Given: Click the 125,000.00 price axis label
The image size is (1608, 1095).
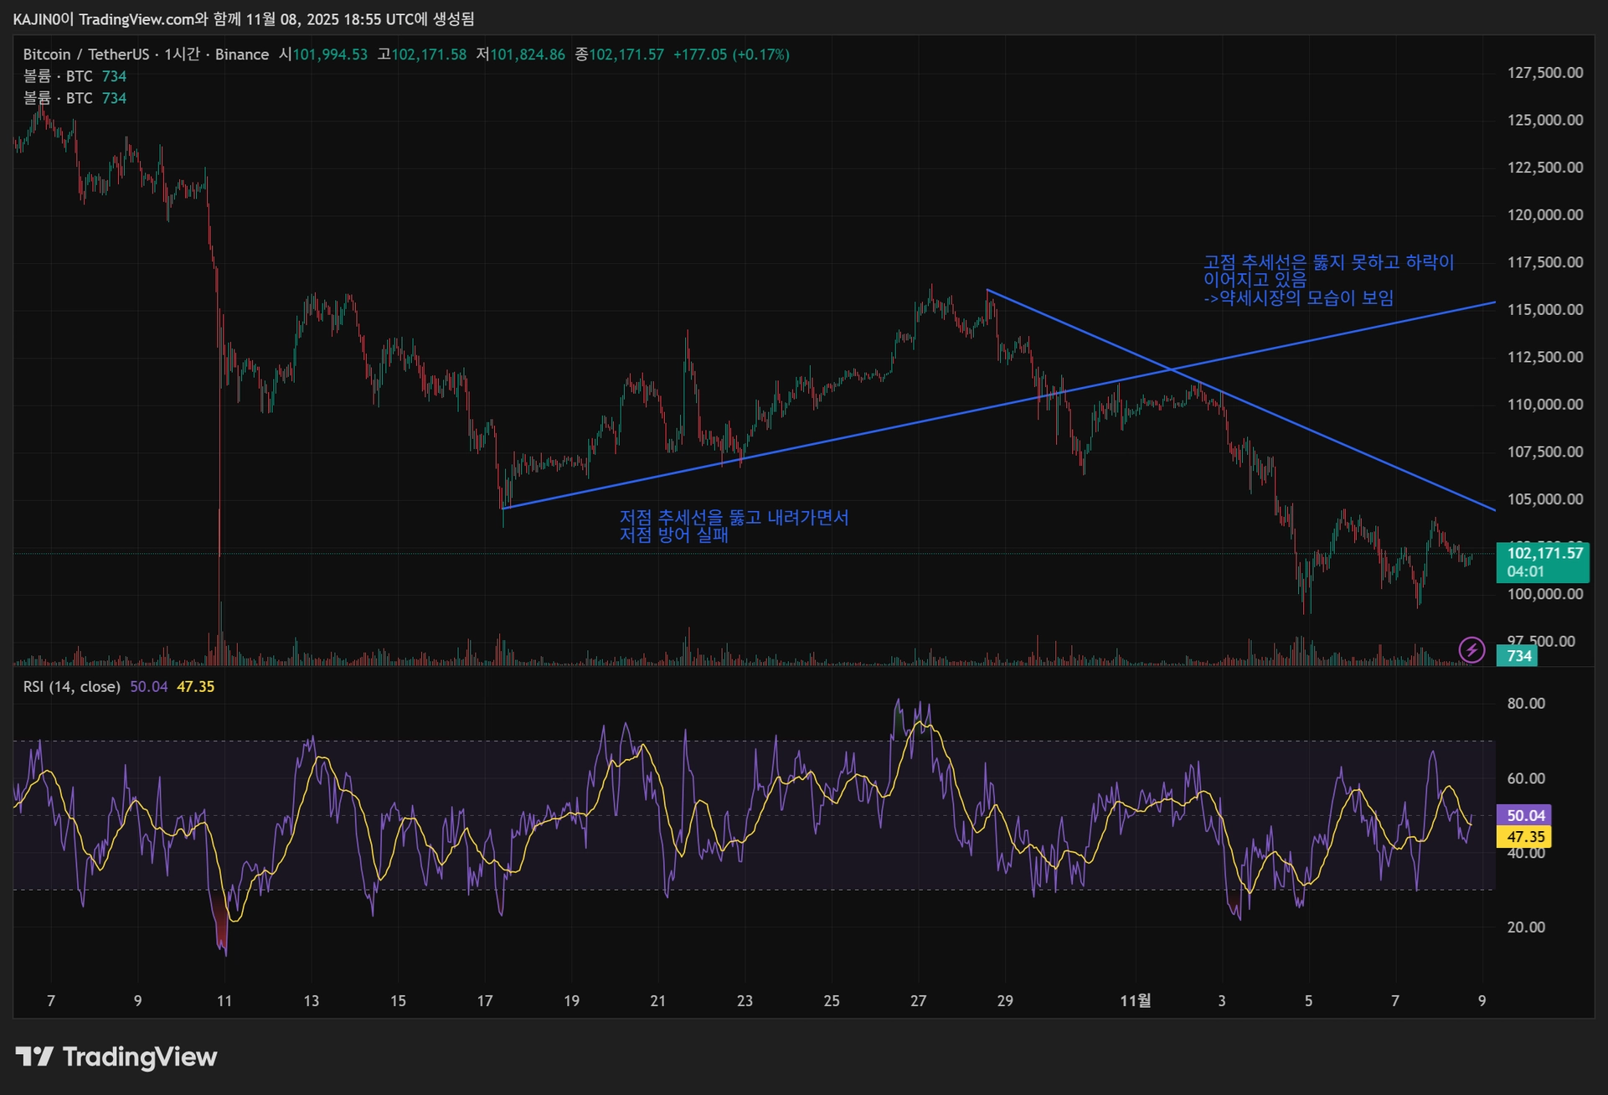Looking at the screenshot, I should [x=1544, y=120].
